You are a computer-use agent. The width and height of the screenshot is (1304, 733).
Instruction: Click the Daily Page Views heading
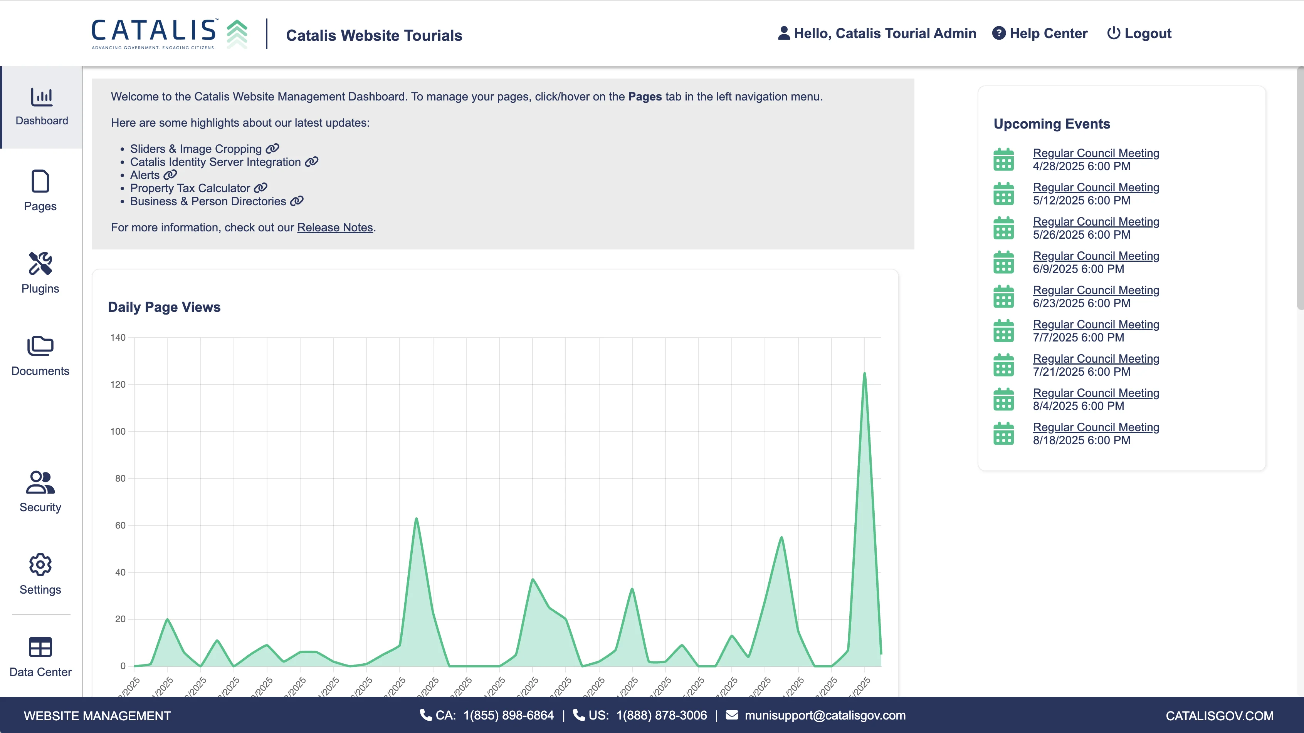pyautogui.click(x=164, y=307)
